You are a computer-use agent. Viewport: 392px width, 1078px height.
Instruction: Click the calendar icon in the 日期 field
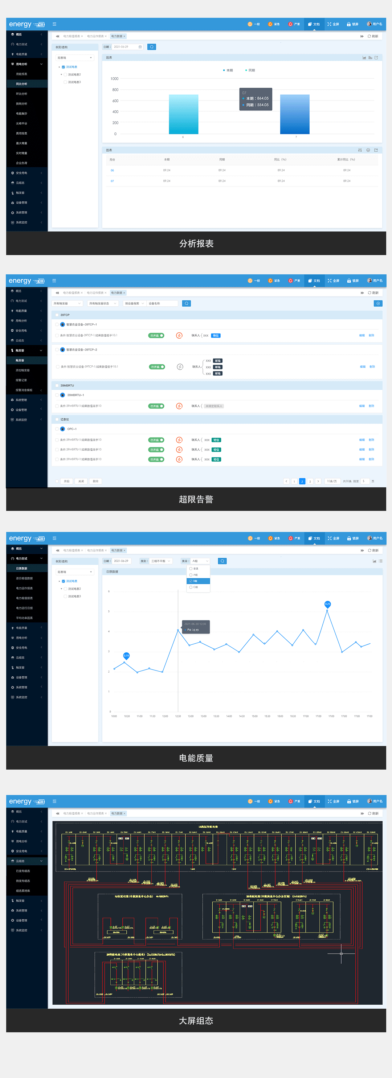(x=140, y=47)
